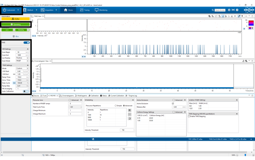This screenshot has width=255, height=160.
Task: Open the Acquisition dropdown arrow
Action: click(x=56, y=10)
